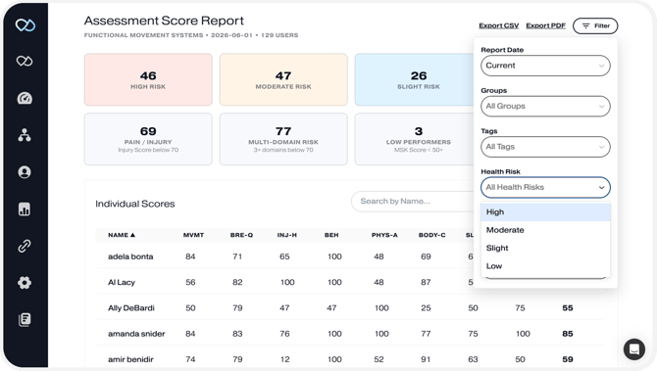The image size is (657, 371).
Task: Select Low health risk option
Action: pyautogui.click(x=545, y=266)
